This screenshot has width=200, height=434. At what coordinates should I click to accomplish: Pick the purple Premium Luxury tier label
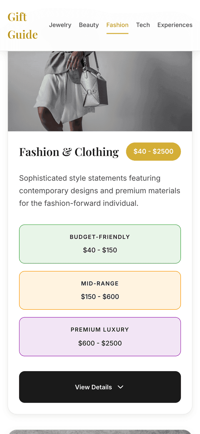[100, 329]
